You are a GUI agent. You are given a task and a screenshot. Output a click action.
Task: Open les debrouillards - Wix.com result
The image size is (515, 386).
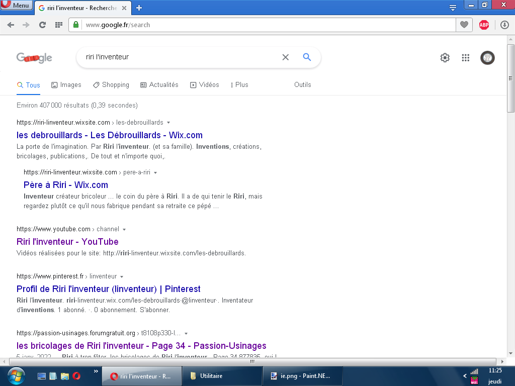pyautogui.click(x=109, y=135)
